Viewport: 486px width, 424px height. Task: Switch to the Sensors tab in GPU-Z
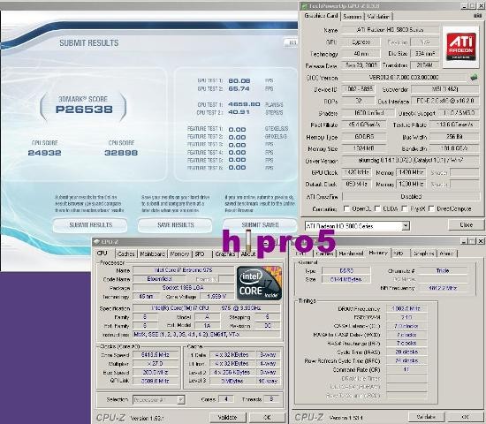coord(353,17)
